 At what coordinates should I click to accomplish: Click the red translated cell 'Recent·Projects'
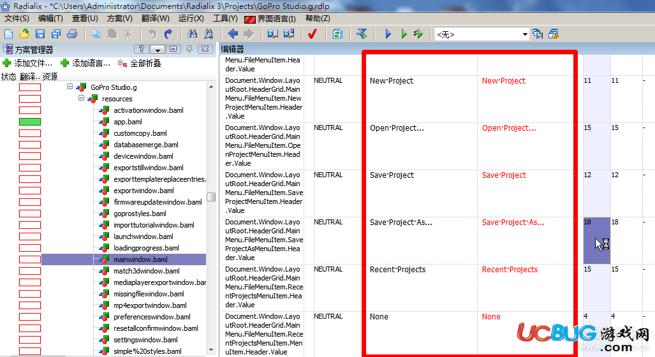[510, 270]
